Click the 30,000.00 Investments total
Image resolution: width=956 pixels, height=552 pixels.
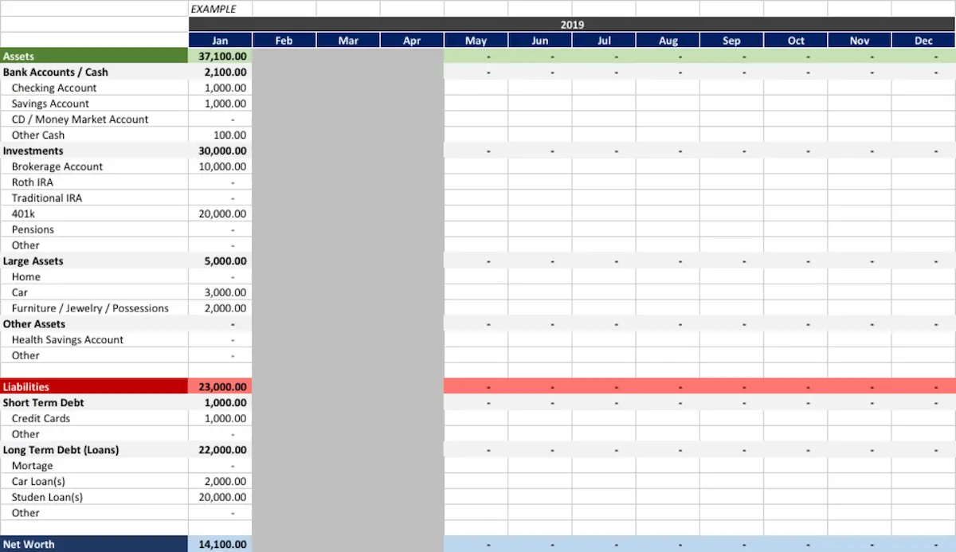(221, 151)
